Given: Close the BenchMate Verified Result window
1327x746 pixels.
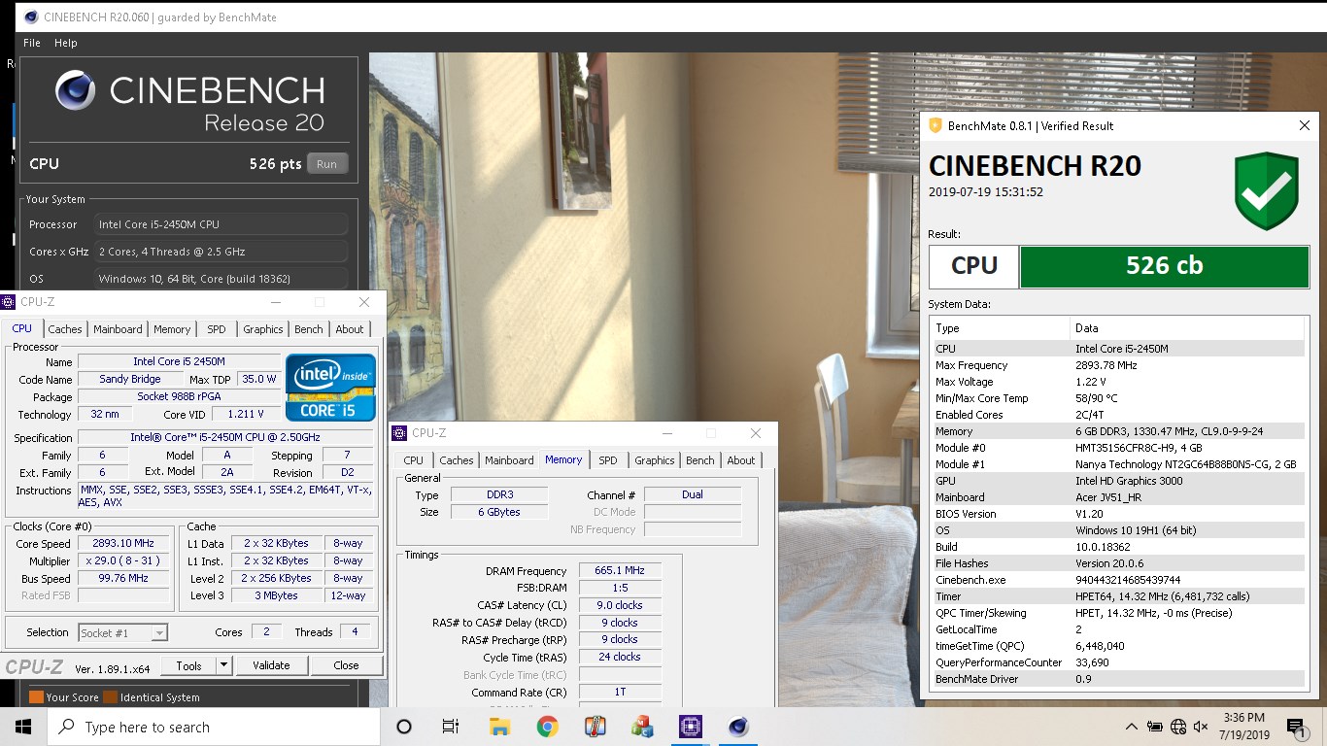Looking at the screenshot, I should click(x=1305, y=125).
